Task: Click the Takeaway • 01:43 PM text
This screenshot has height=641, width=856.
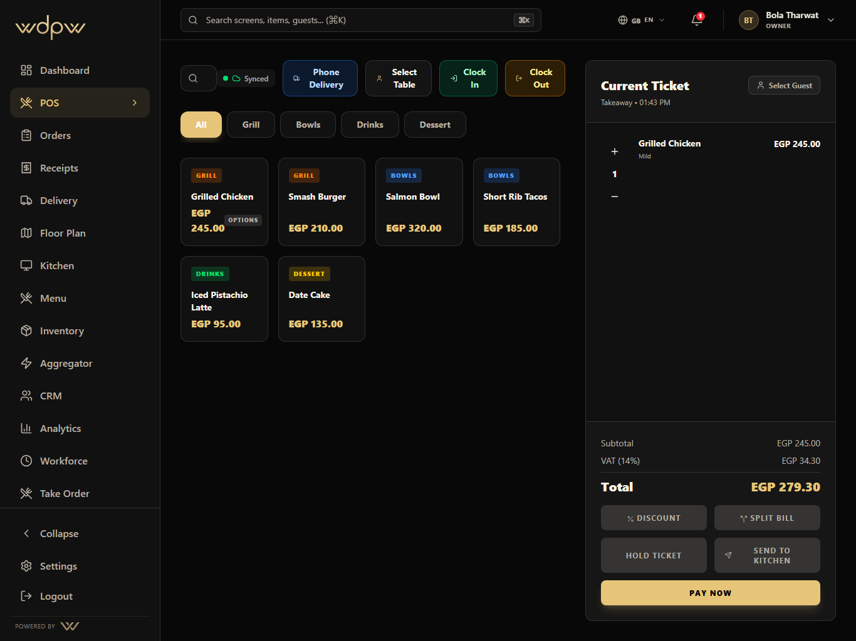Action: [x=635, y=103]
